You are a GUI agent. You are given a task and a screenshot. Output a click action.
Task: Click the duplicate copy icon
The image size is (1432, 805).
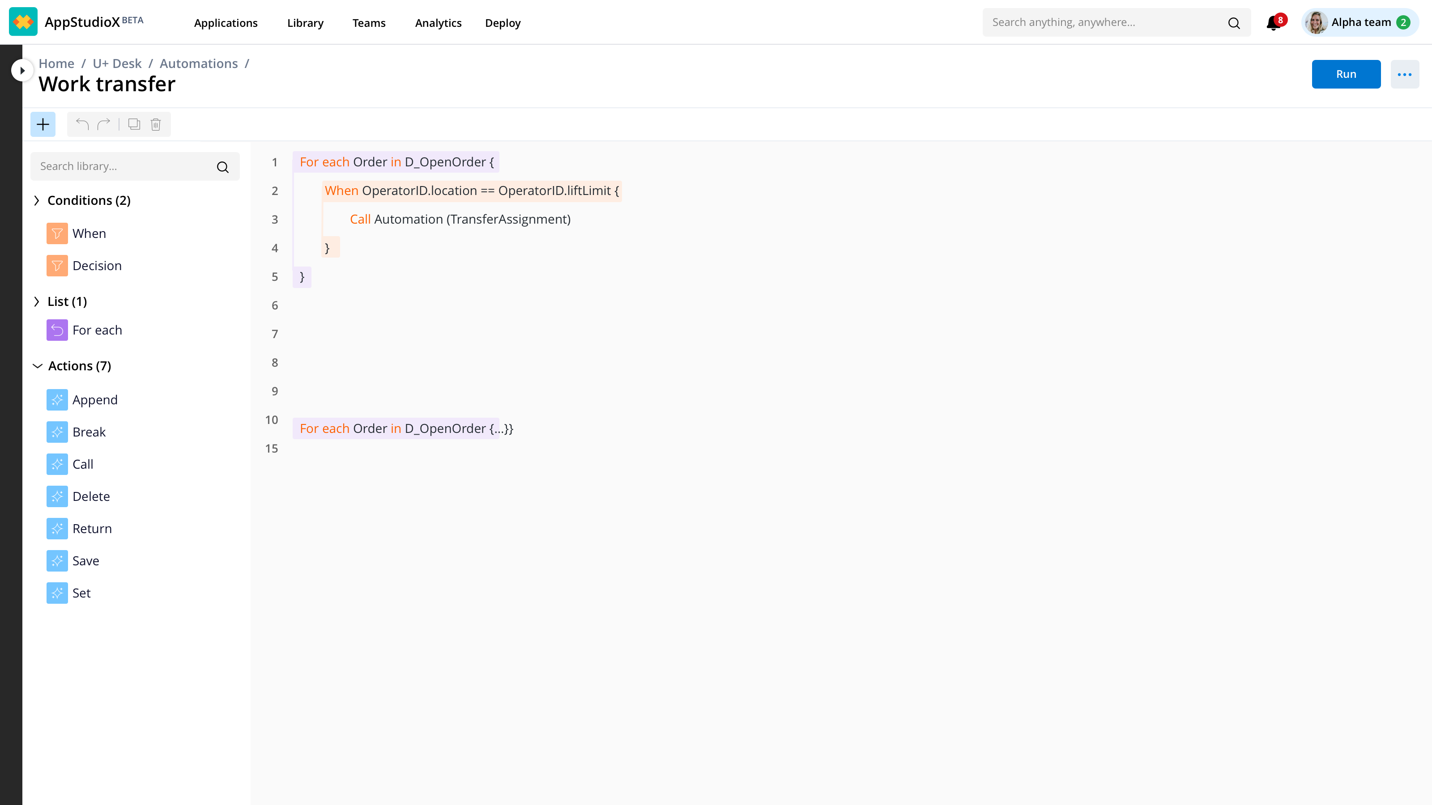click(x=134, y=124)
